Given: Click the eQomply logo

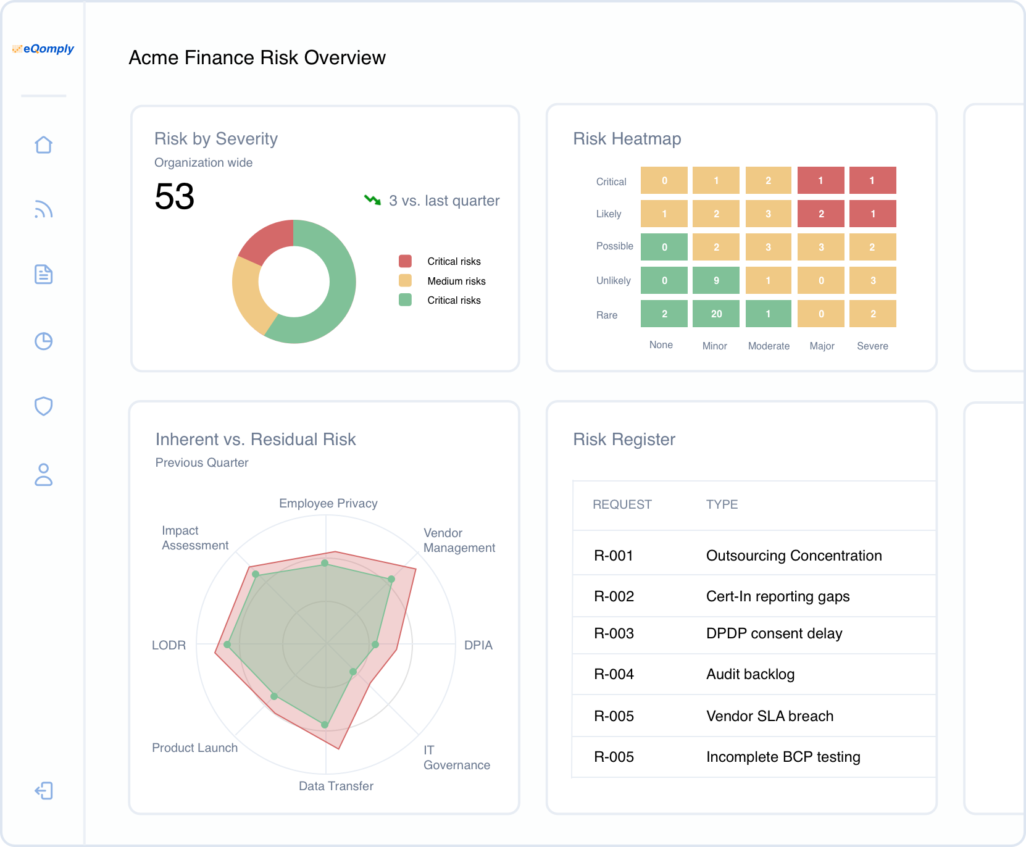Looking at the screenshot, I should tap(44, 49).
